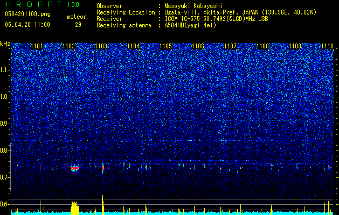Click the 1107 time marker
339x215 pixels.
click(231, 46)
